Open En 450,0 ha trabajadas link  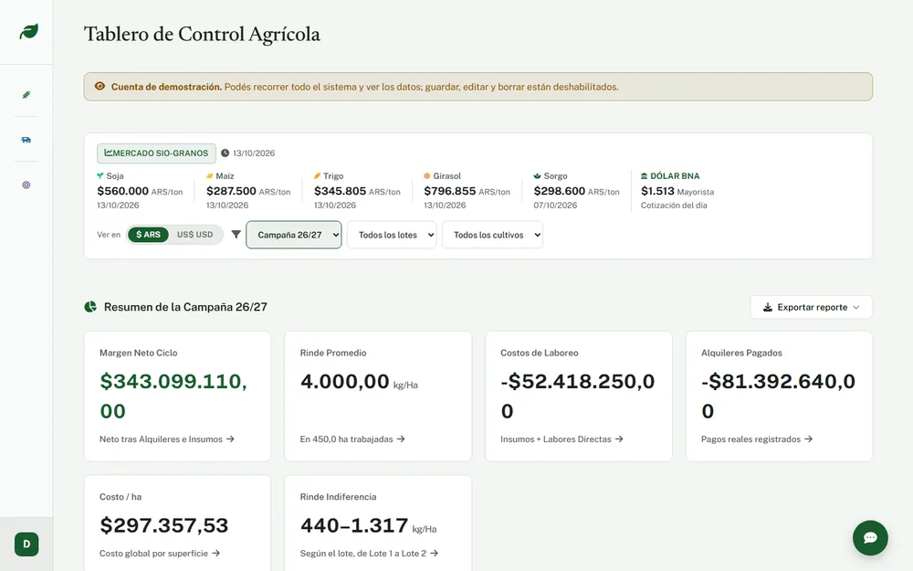tap(352, 439)
